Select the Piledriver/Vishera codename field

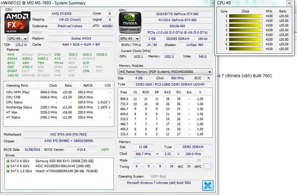click(70, 26)
